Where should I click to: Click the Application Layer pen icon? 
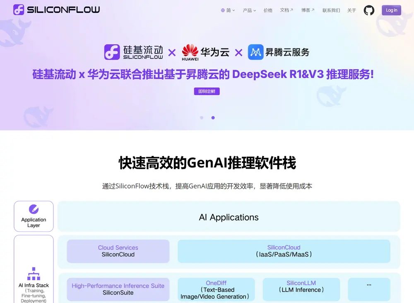(34, 209)
